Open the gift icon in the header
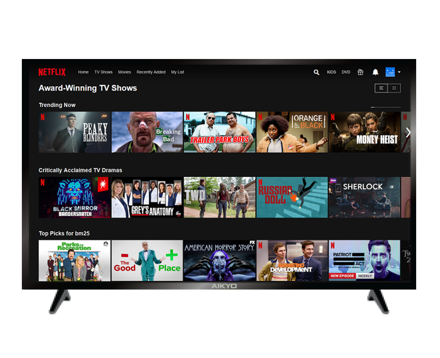 [361, 72]
